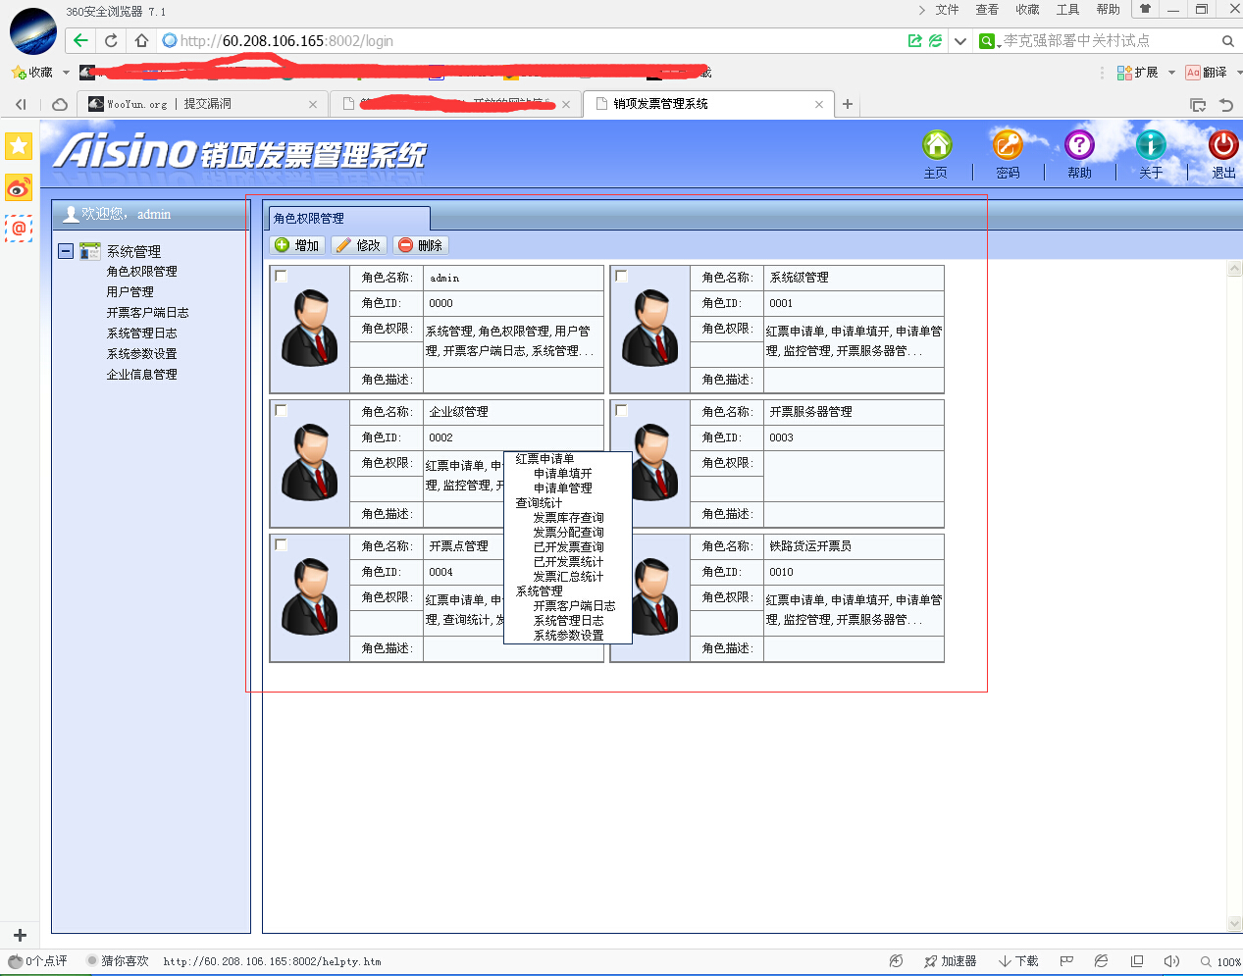The width and height of the screenshot is (1243, 976).
Task: Open the 关于 about icon
Action: click(1151, 145)
